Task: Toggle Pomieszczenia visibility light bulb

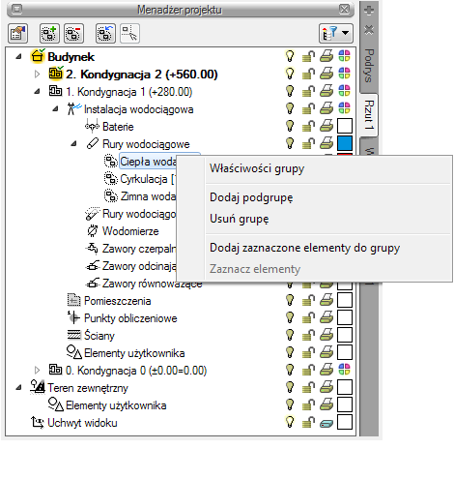Action: click(290, 300)
